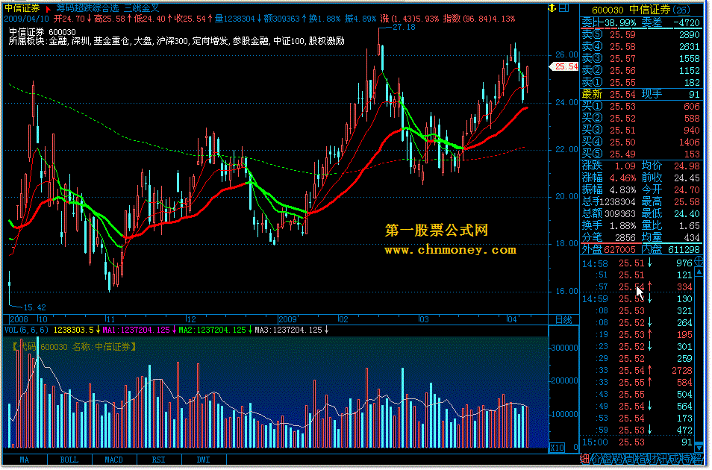
Task: Click the 卖⑤ 25.59 ask row
Action: [x=640, y=35]
